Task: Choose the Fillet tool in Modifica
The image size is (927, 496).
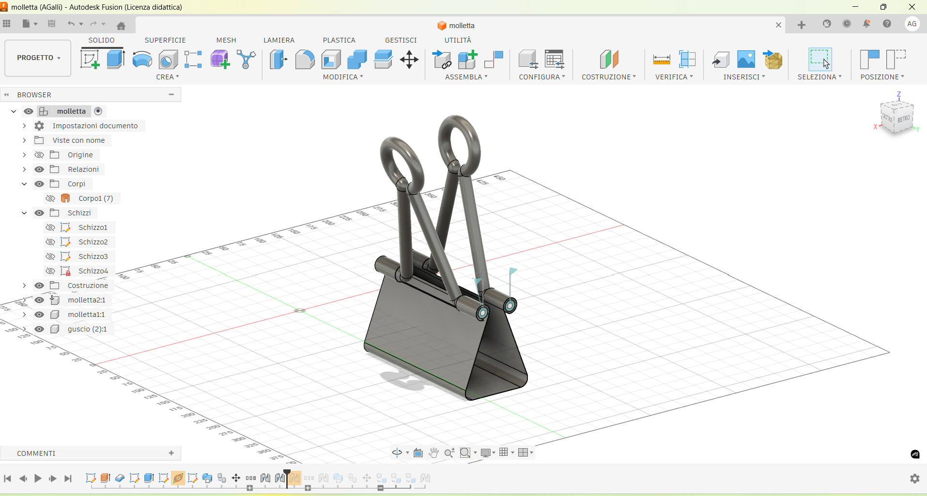Action: (305, 60)
